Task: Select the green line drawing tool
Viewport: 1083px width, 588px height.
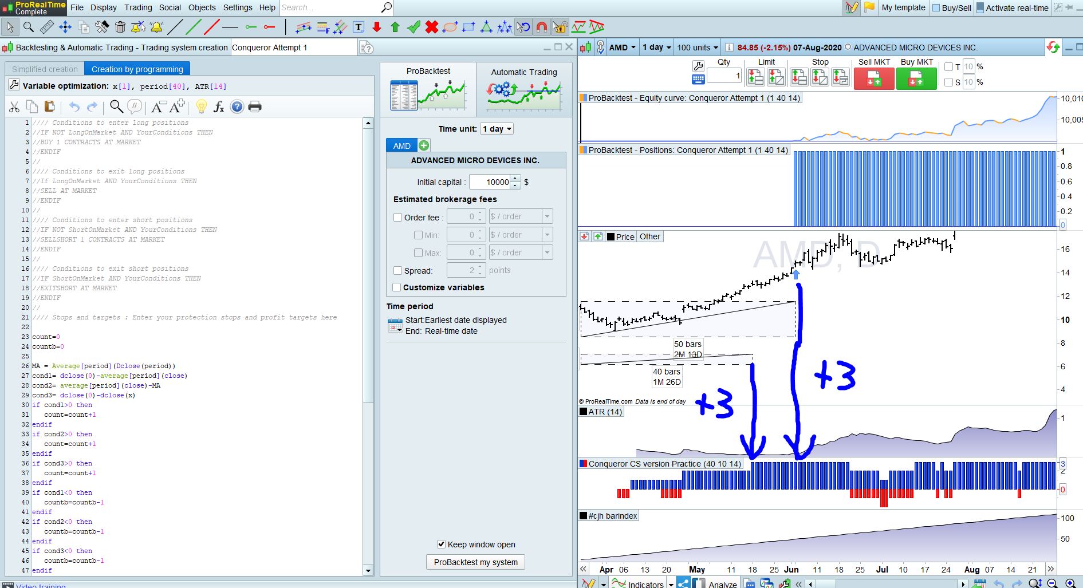Action: click(194, 27)
